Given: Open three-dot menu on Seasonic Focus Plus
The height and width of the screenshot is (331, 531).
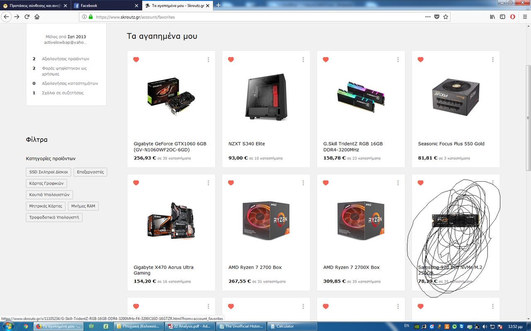Looking at the screenshot, I should 493,60.
